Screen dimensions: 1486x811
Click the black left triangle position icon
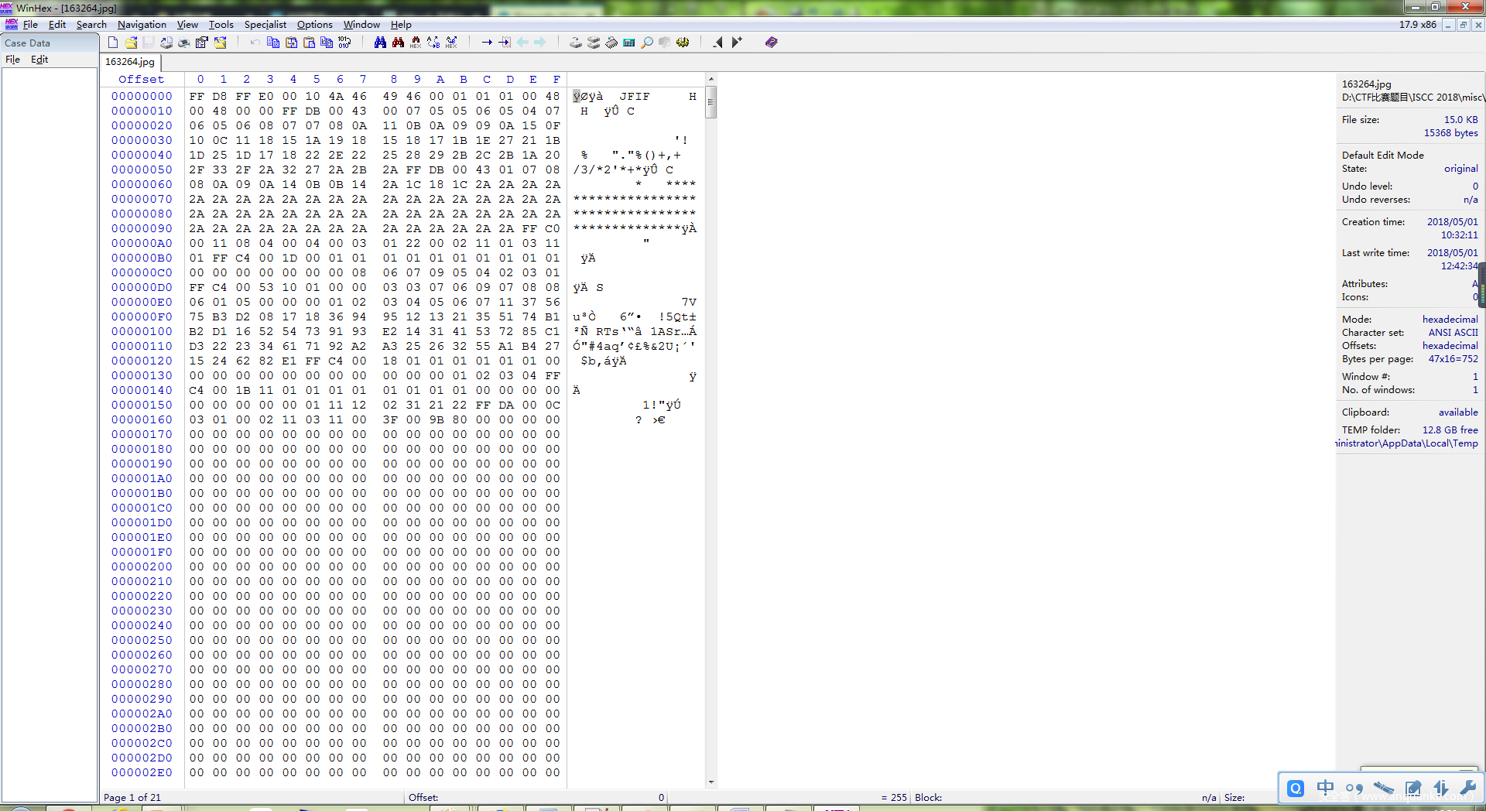click(718, 43)
